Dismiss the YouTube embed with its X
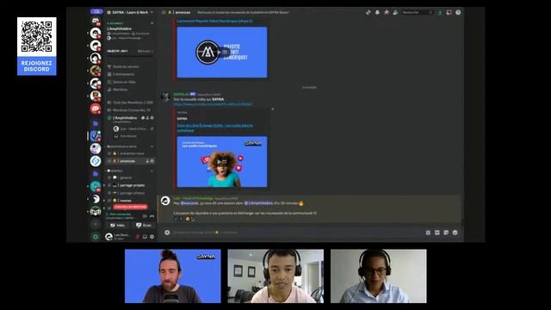This screenshot has height=310, width=551. [x=273, y=109]
